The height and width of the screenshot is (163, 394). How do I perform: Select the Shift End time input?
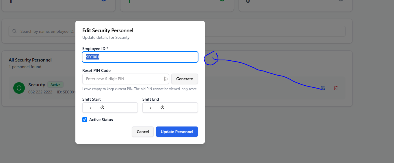(x=170, y=108)
